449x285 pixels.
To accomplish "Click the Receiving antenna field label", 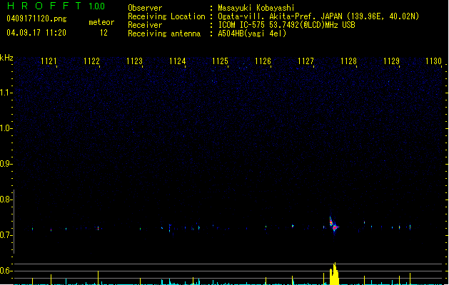I will [164, 33].
